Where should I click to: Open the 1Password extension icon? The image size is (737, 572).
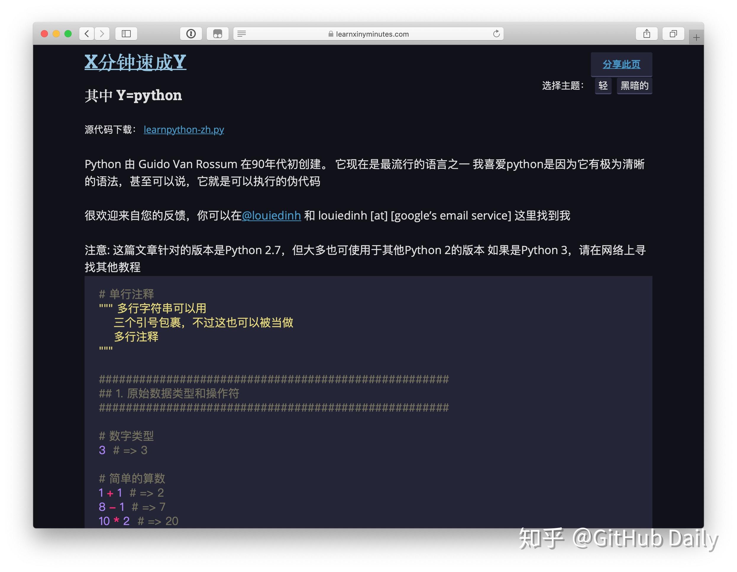pos(191,34)
